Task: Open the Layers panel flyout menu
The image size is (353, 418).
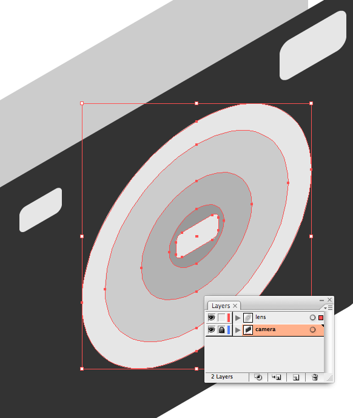Action: [329, 308]
